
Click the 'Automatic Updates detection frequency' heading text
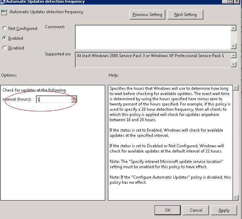(x=46, y=12)
